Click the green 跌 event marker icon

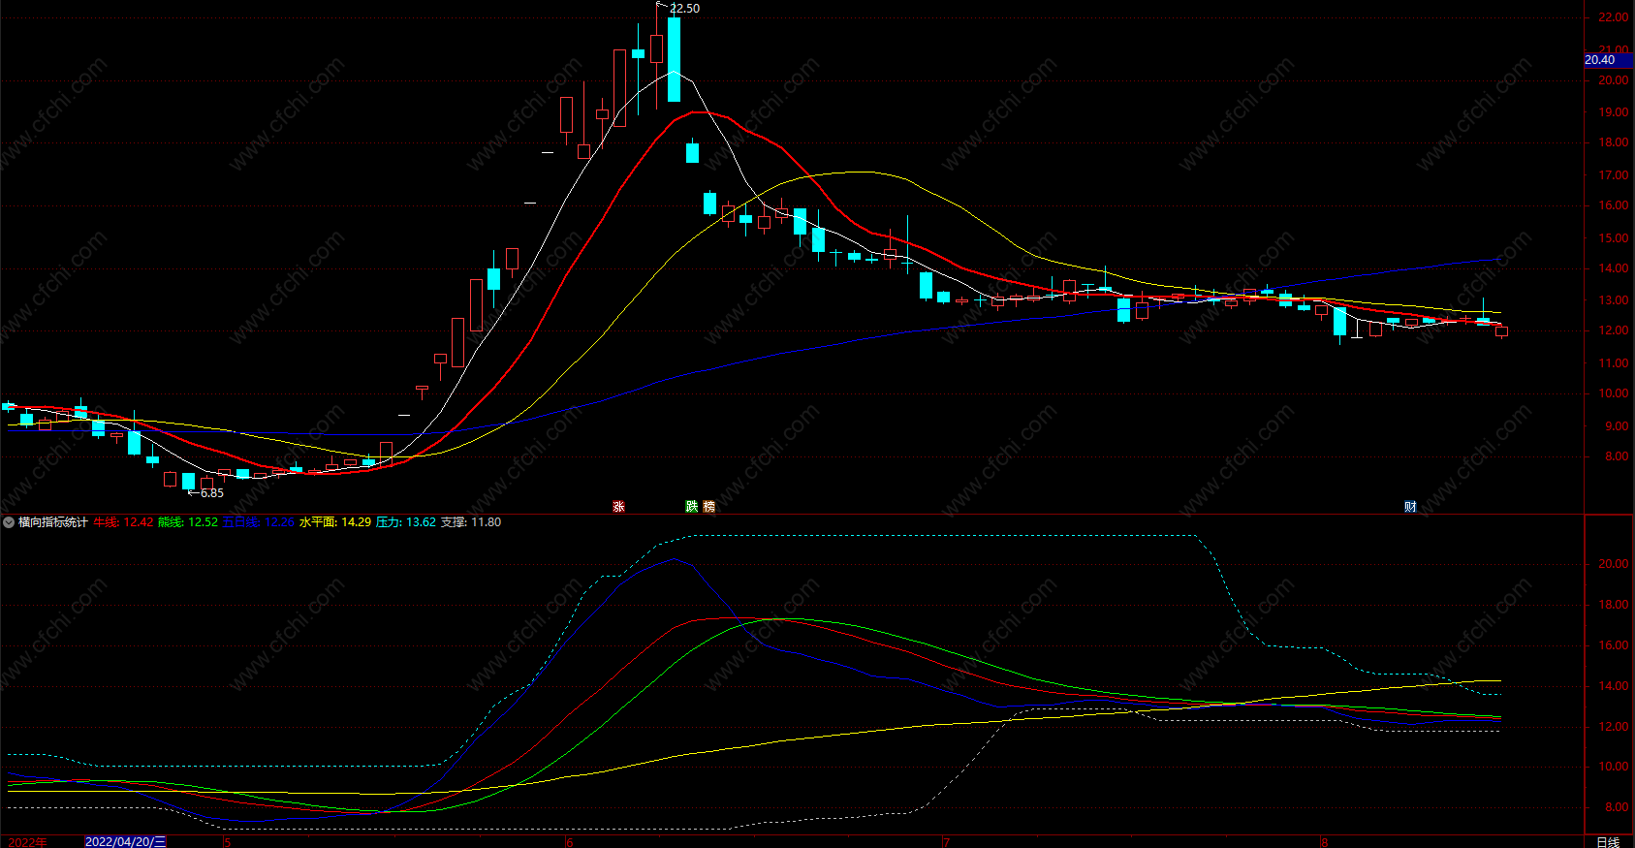pos(692,507)
